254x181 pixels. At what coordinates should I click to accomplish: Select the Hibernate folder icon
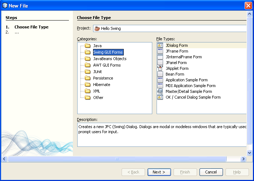pyautogui.click(x=87, y=85)
